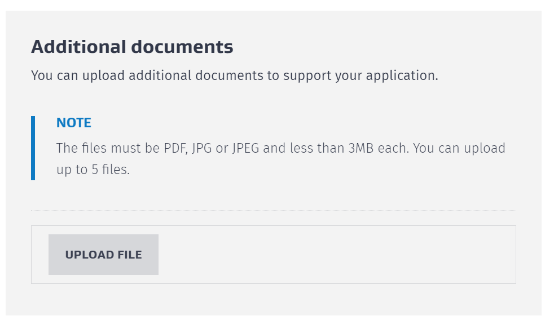Click the word "each" in the note
545x316 pixels.
[401, 149]
